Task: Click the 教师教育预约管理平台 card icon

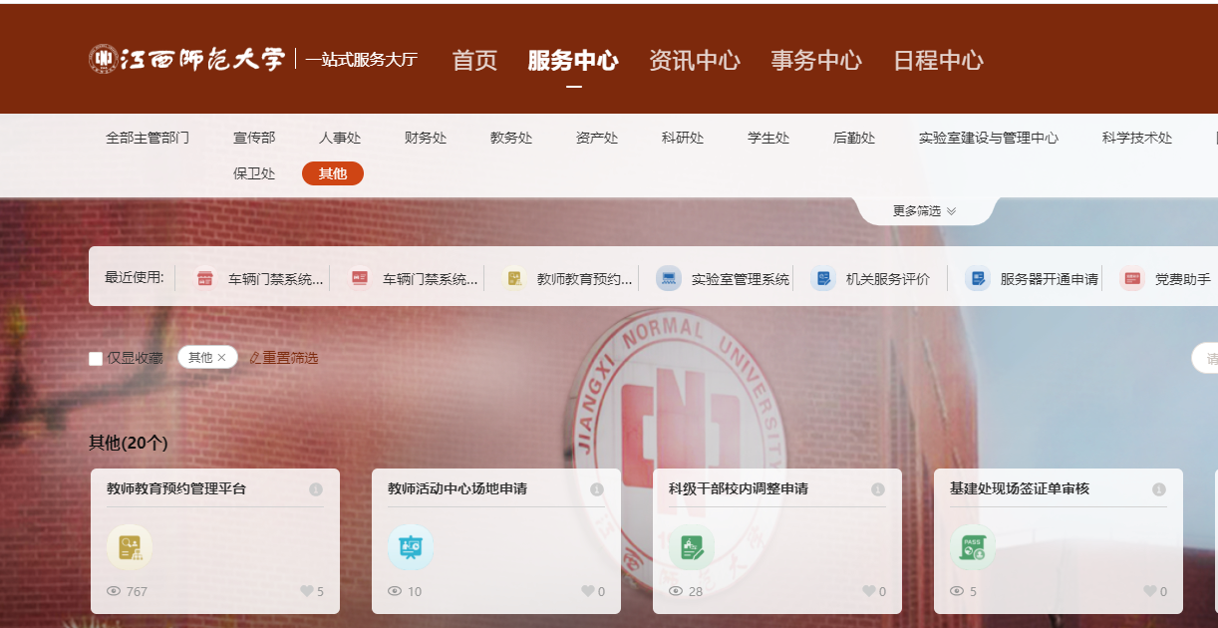Action: (x=130, y=546)
